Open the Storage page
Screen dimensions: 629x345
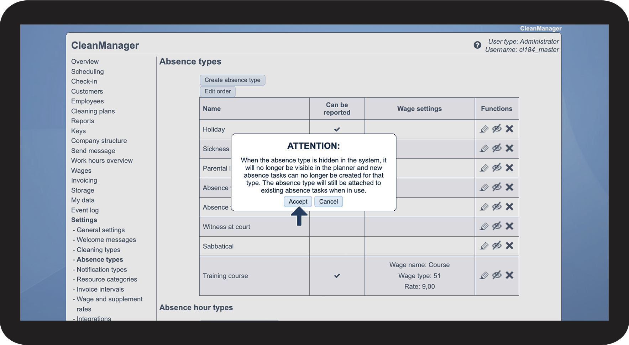(x=83, y=190)
